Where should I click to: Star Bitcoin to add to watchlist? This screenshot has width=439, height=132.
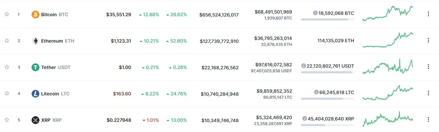tap(7, 14)
